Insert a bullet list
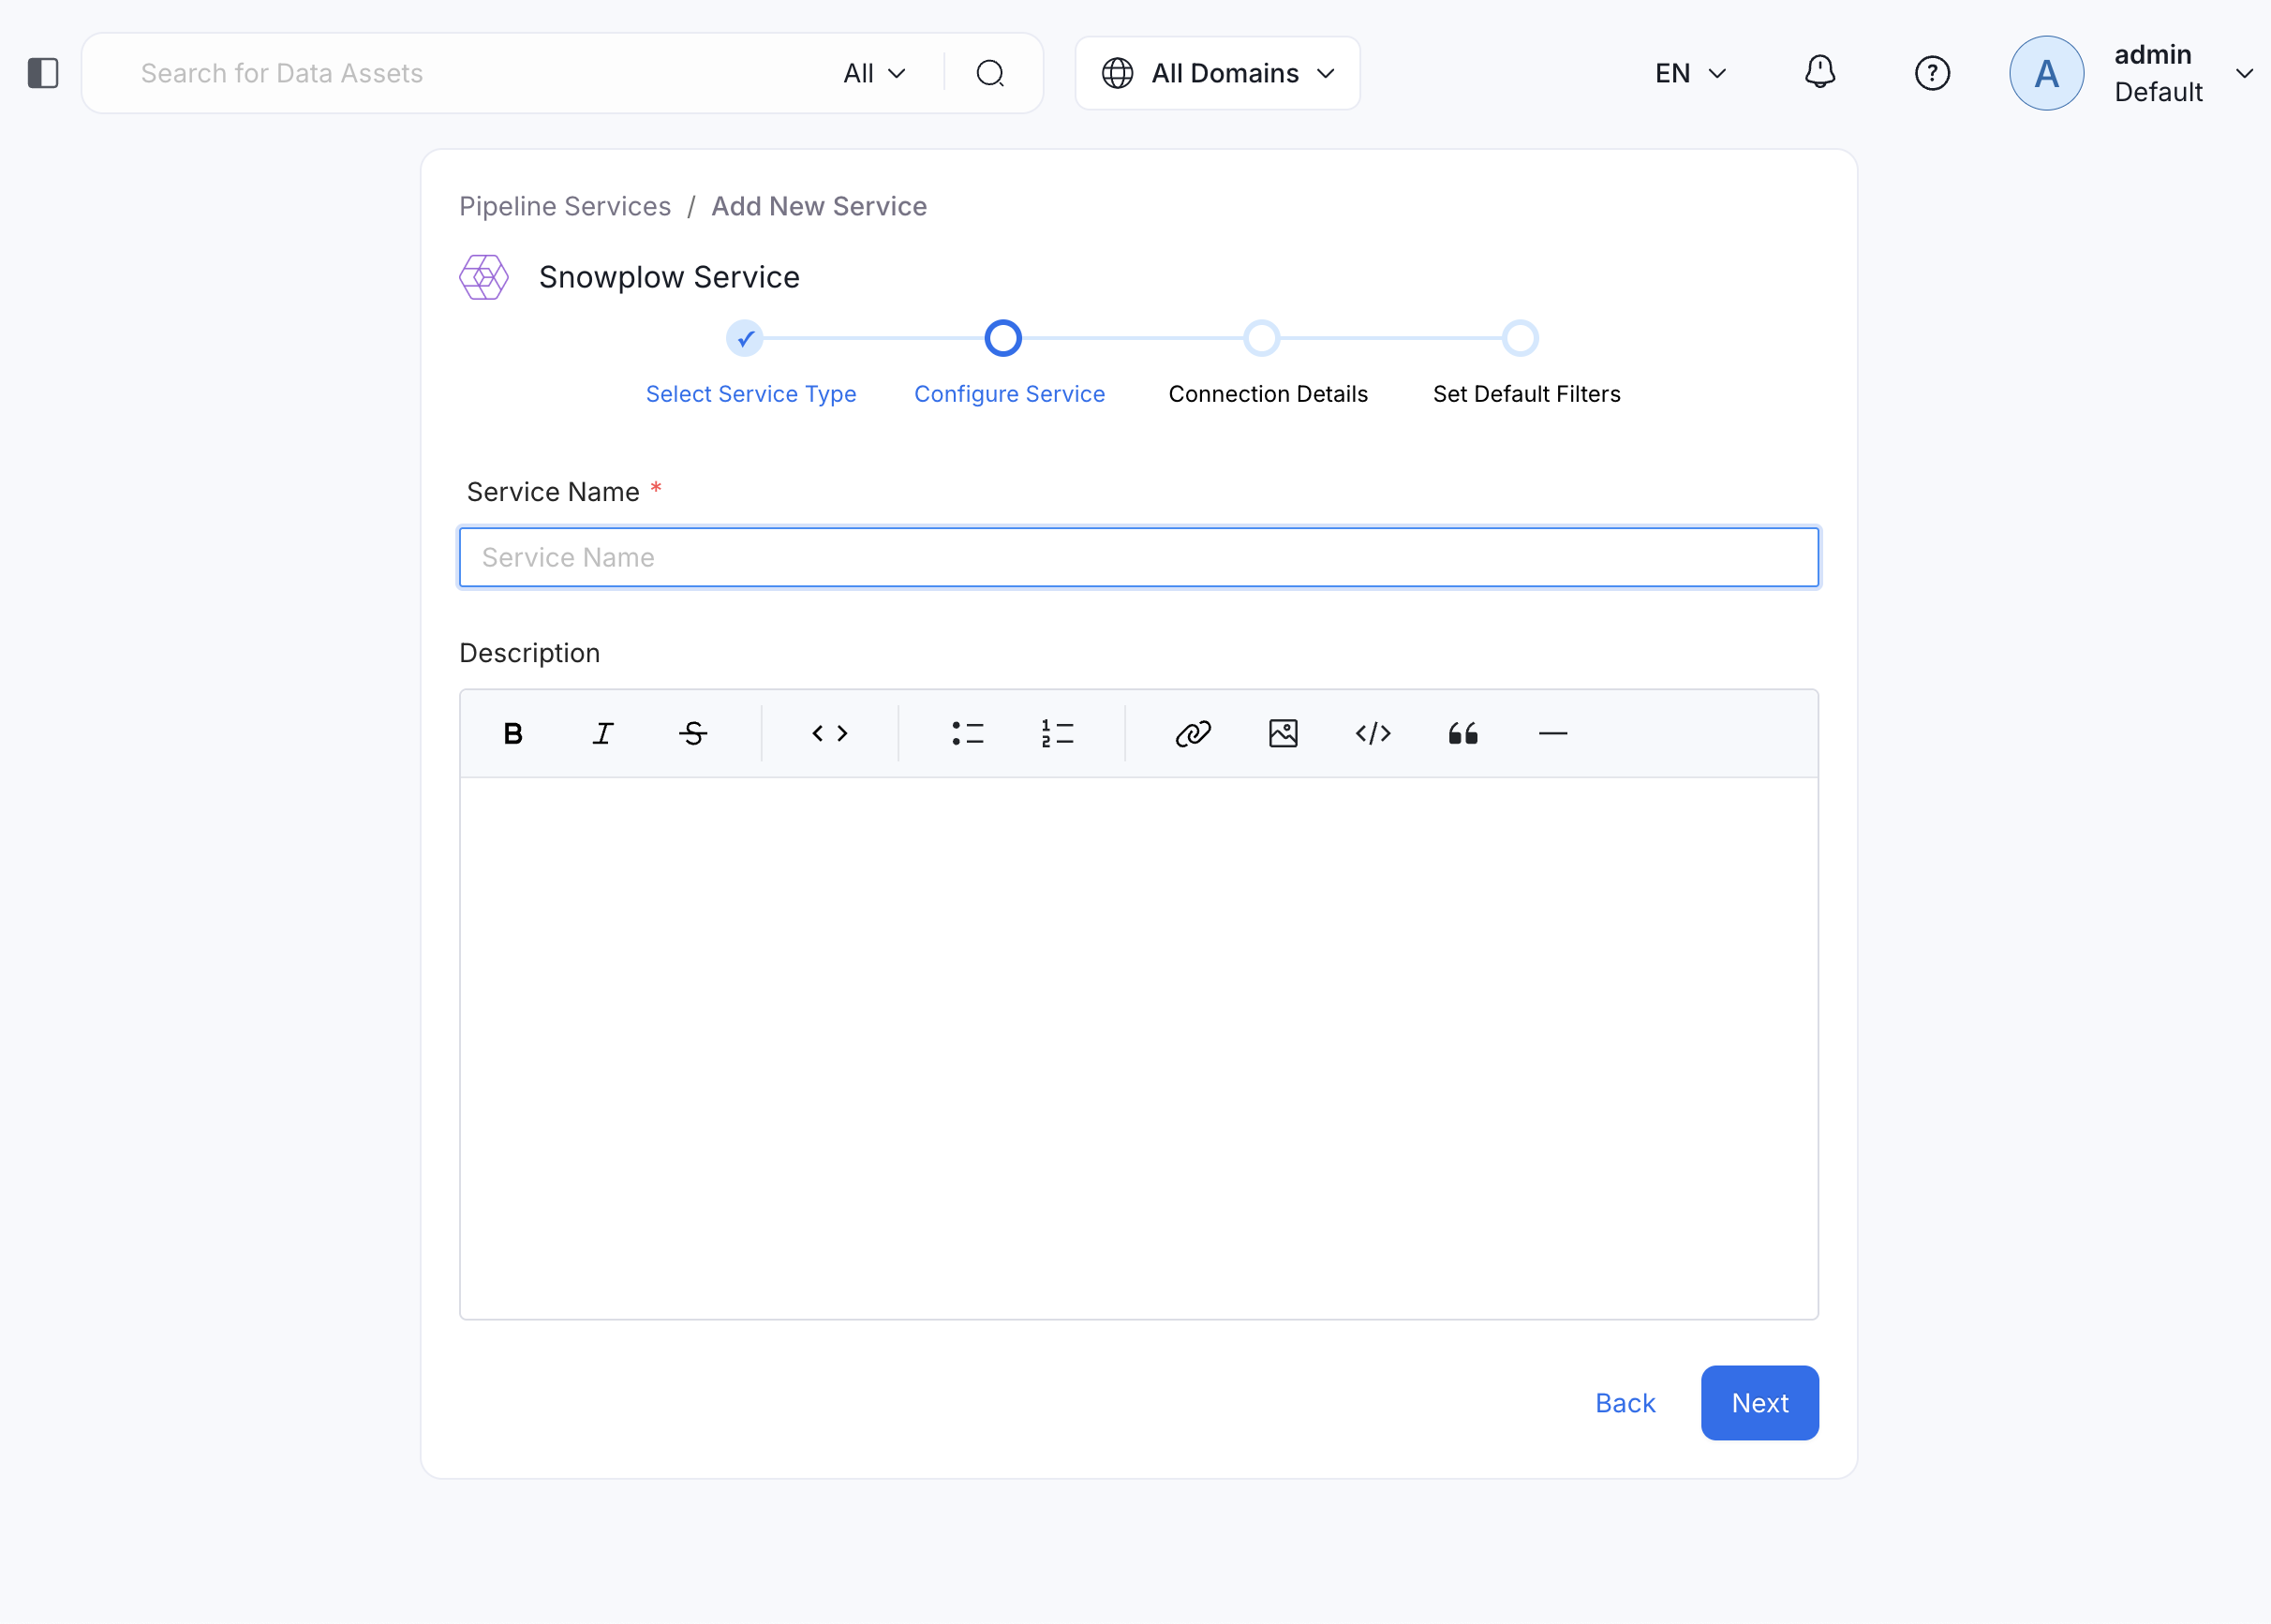This screenshot has width=2271, height=1624. tap(967, 734)
